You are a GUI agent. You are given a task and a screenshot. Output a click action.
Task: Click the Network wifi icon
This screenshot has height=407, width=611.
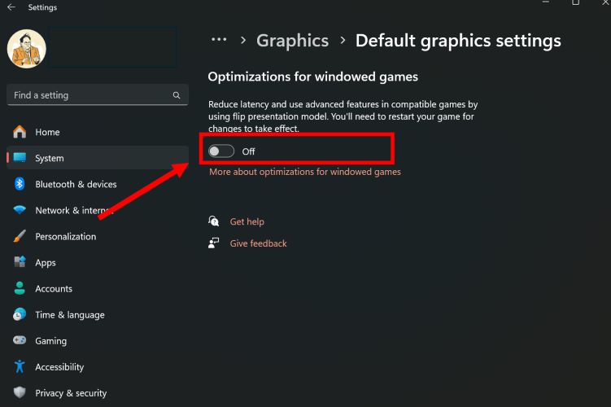click(x=20, y=210)
